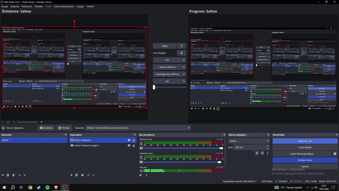Open source properties gear in Kaynaklar
Screen dimensions: 339x191
point(82,175)
